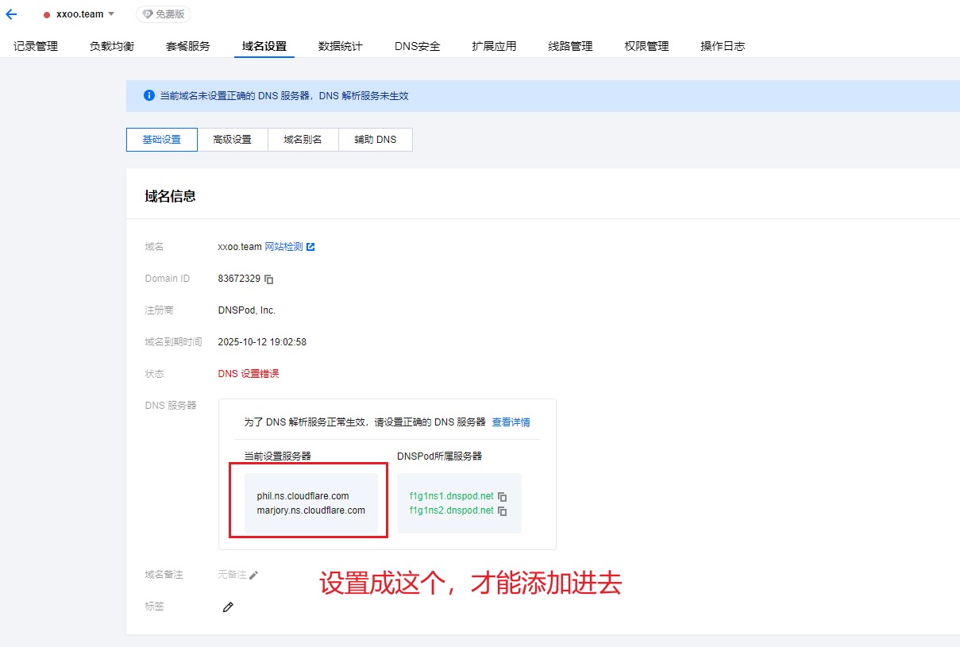Copy f1g1ns1.dnspod.net server address
960x647 pixels.
tap(502, 496)
